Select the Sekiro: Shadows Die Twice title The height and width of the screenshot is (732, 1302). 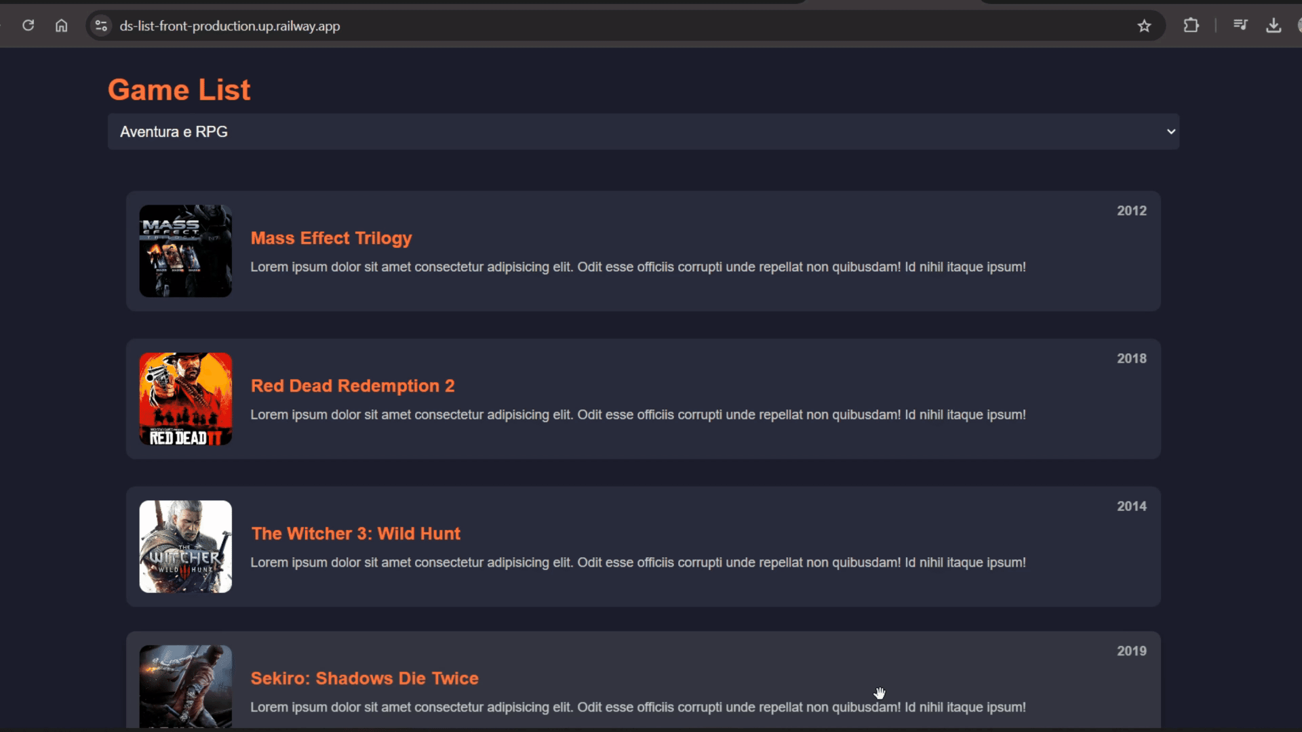pyautogui.click(x=364, y=678)
